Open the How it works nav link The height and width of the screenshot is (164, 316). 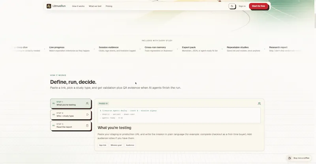click(78, 6)
